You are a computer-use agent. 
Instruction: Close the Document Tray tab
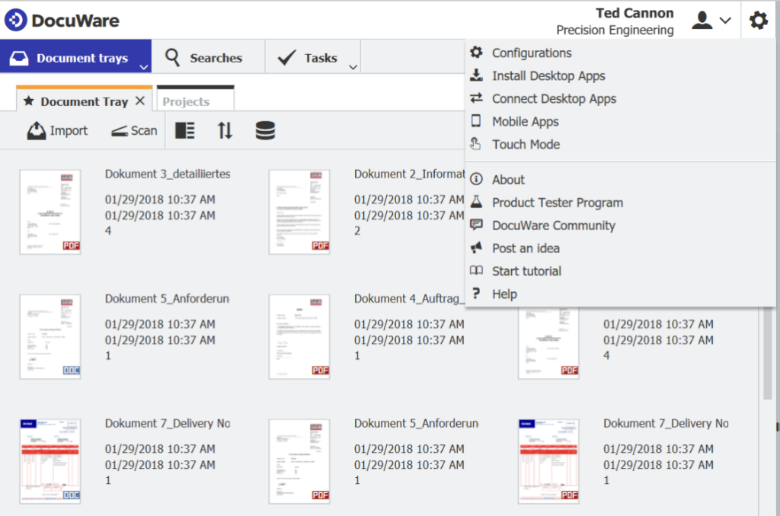(x=140, y=101)
